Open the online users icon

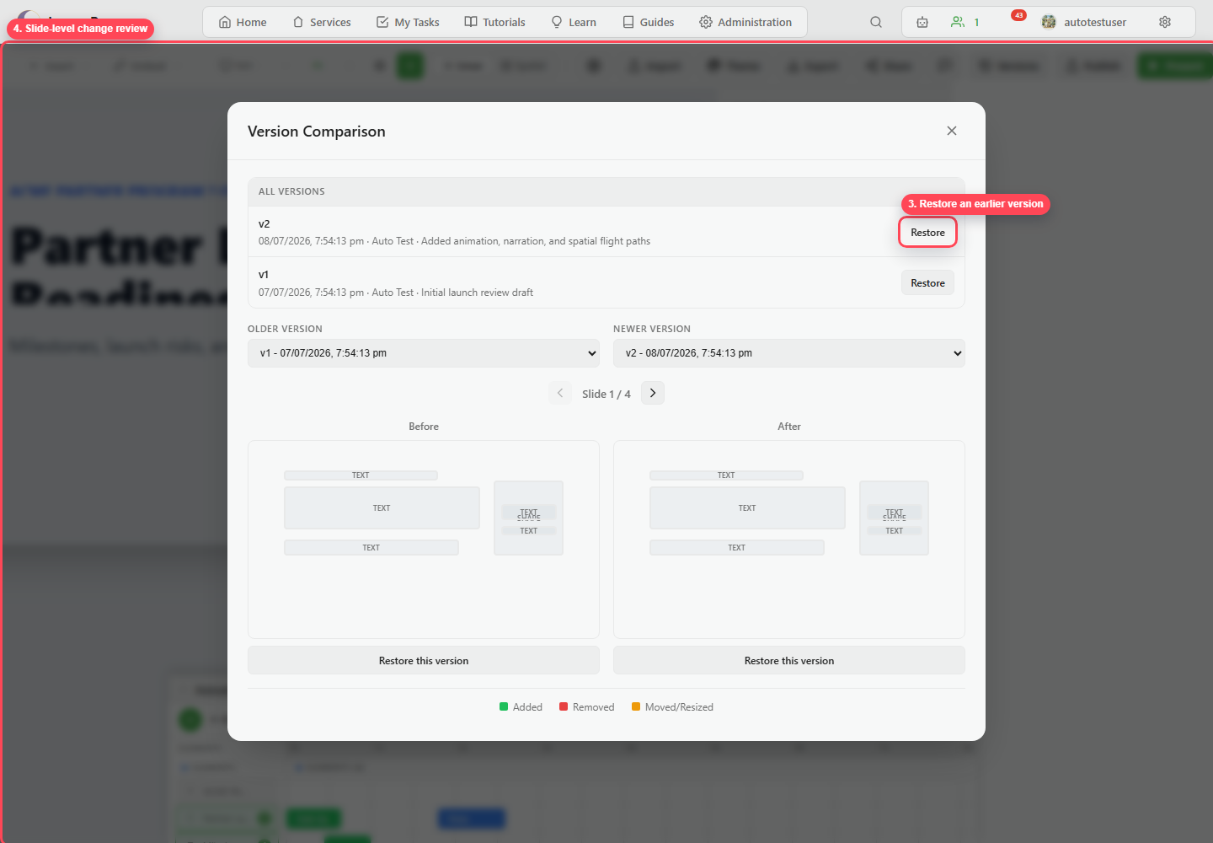pos(958,22)
